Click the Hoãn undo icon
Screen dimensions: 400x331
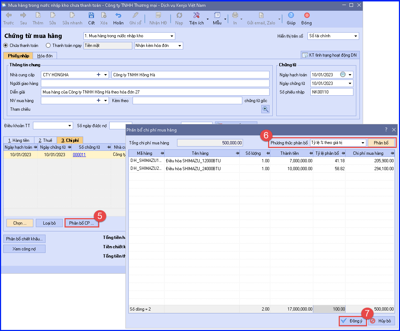(118, 15)
